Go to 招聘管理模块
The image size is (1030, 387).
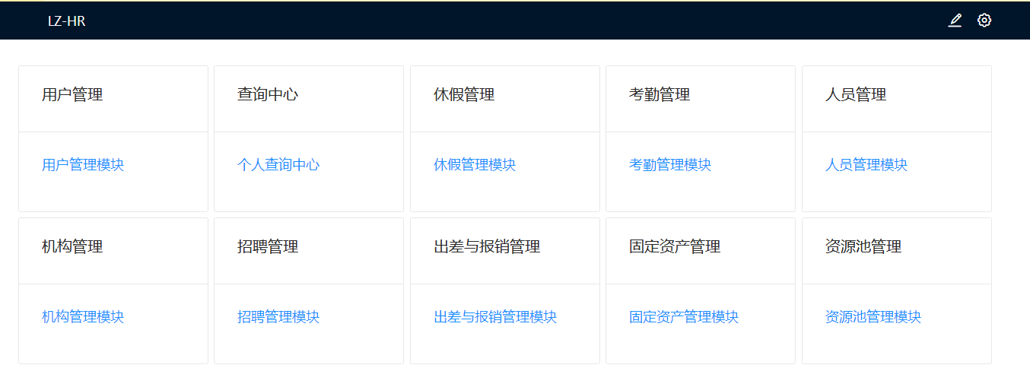(278, 317)
